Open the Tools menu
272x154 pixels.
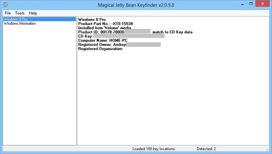pyautogui.click(x=20, y=13)
